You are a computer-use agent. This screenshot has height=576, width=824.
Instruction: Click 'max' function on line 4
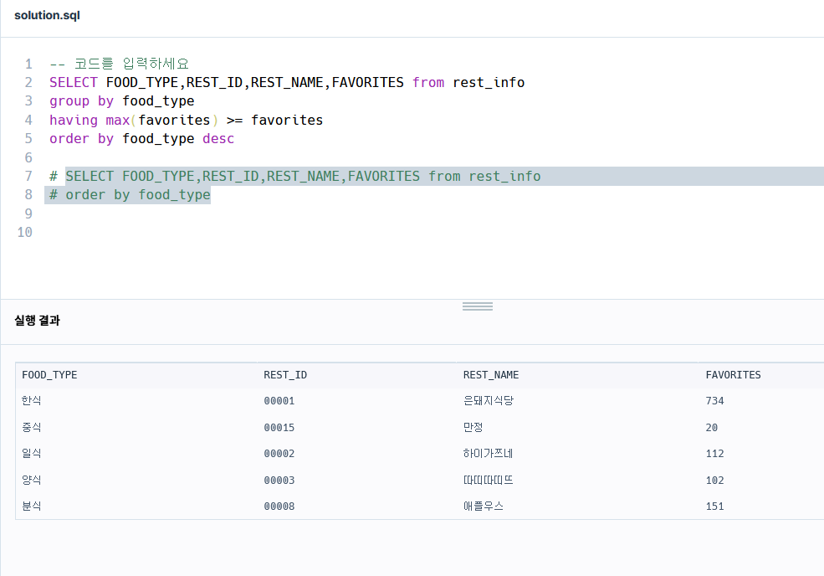pos(118,121)
